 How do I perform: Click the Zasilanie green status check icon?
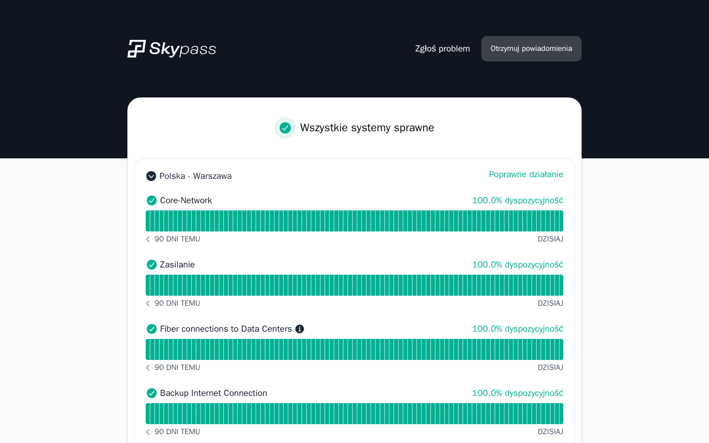pyautogui.click(x=152, y=265)
